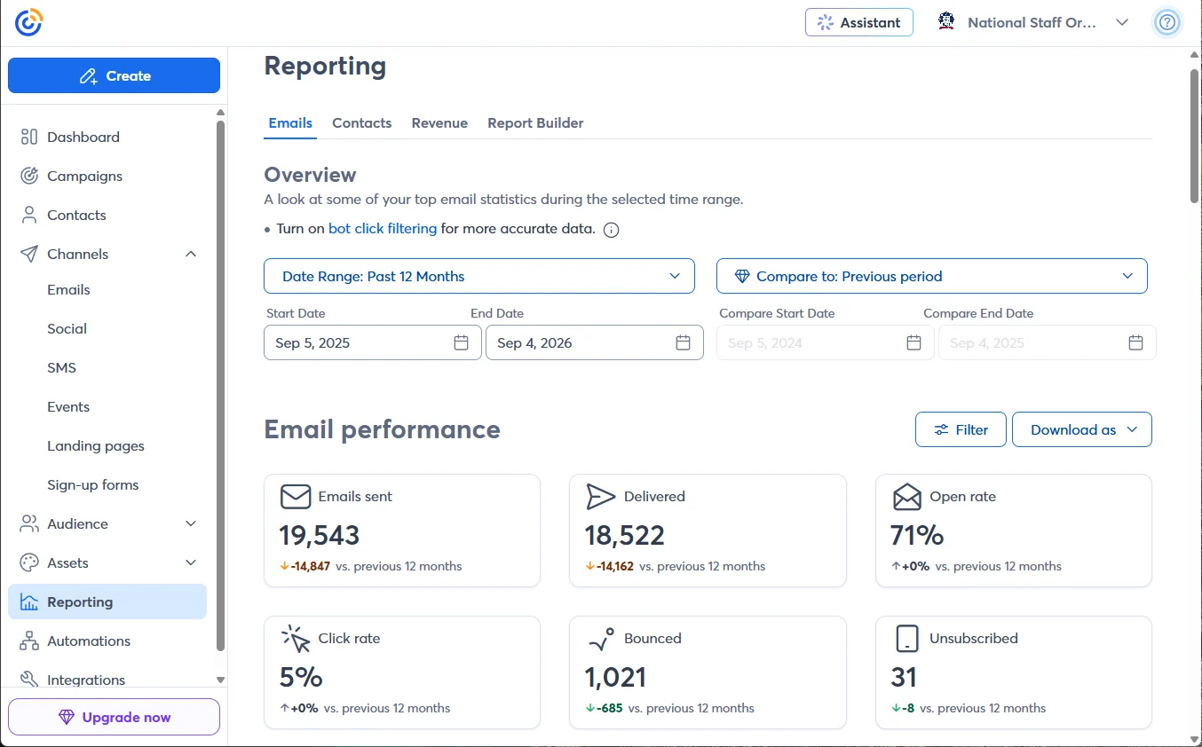Open the Download as dropdown
Viewport: 1202px width, 747px height.
(1082, 429)
